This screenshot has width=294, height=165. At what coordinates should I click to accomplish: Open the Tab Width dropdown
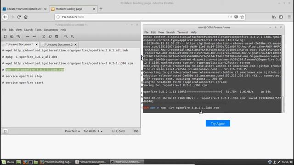pos(93,132)
